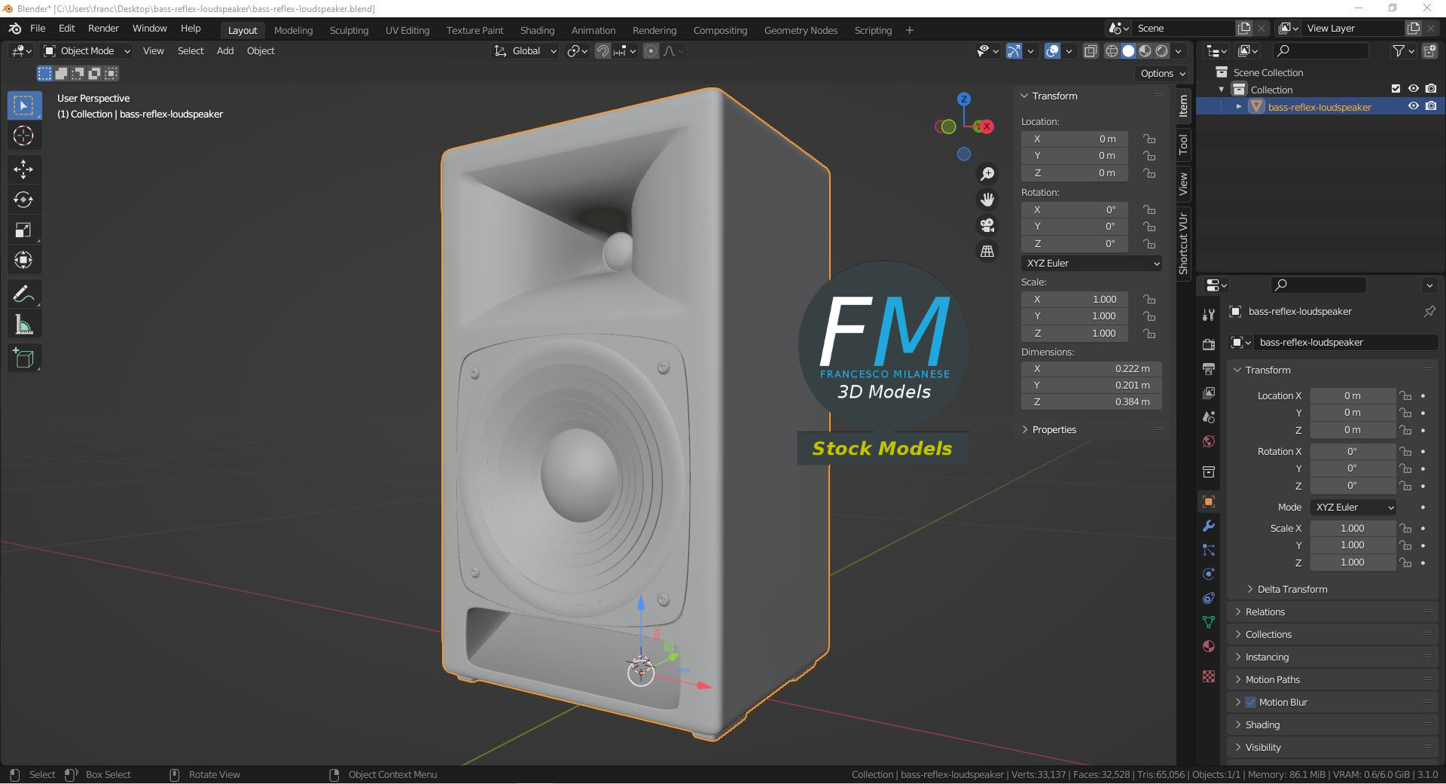Lock Location X in sidebar
Image resolution: width=1446 pixels, height=784 pixels.
coord(1149,139)
